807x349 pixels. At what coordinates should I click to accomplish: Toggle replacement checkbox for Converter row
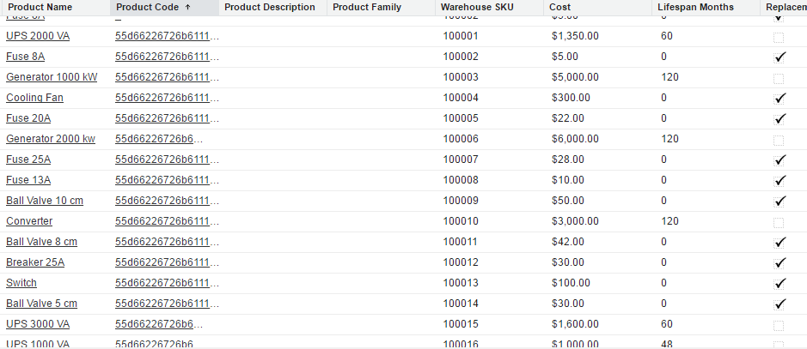tap(779, 222)
